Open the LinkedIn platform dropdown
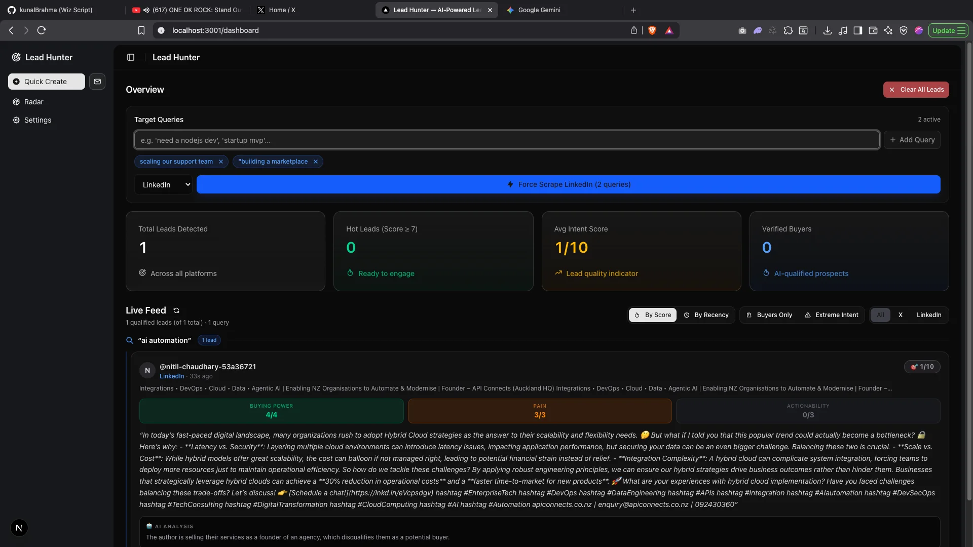 (x=164, y=185)
